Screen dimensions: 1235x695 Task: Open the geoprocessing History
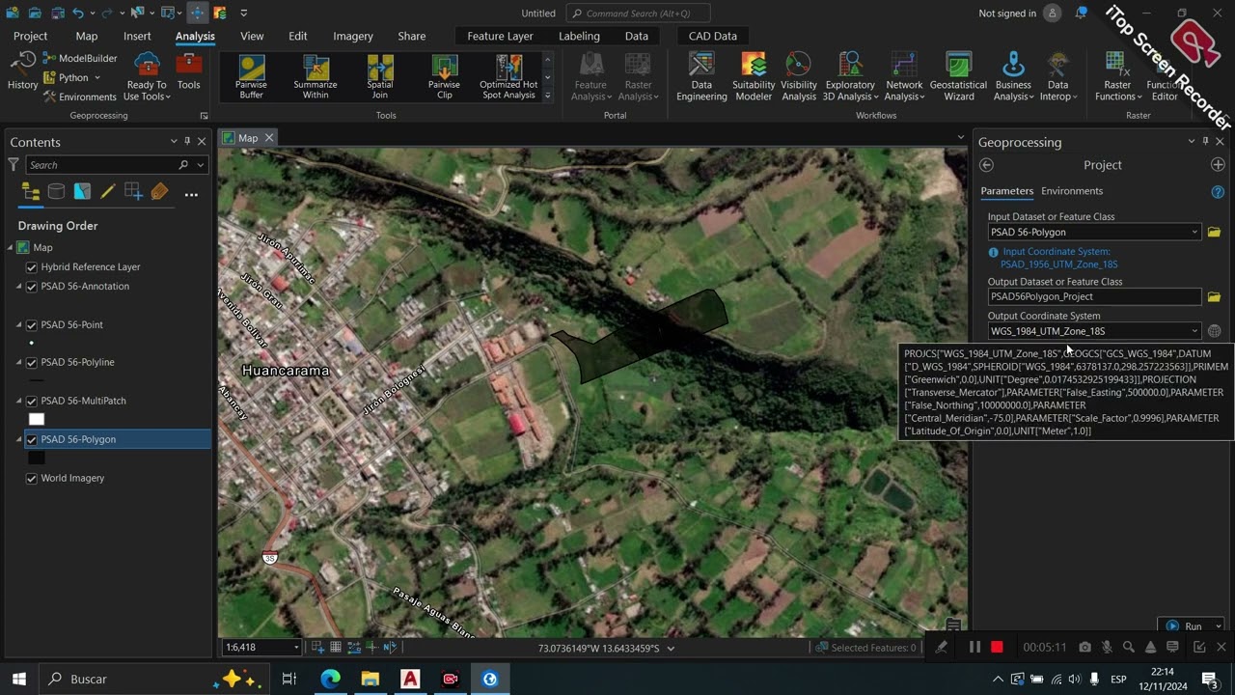tap(22, 72)
